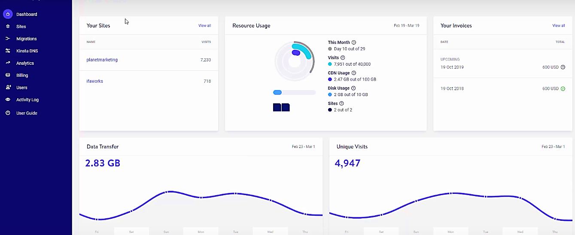Click the 2.47 GB out of 100 GB text
The width and height of the screenshot is (575, 235).
tap(355, 79)
